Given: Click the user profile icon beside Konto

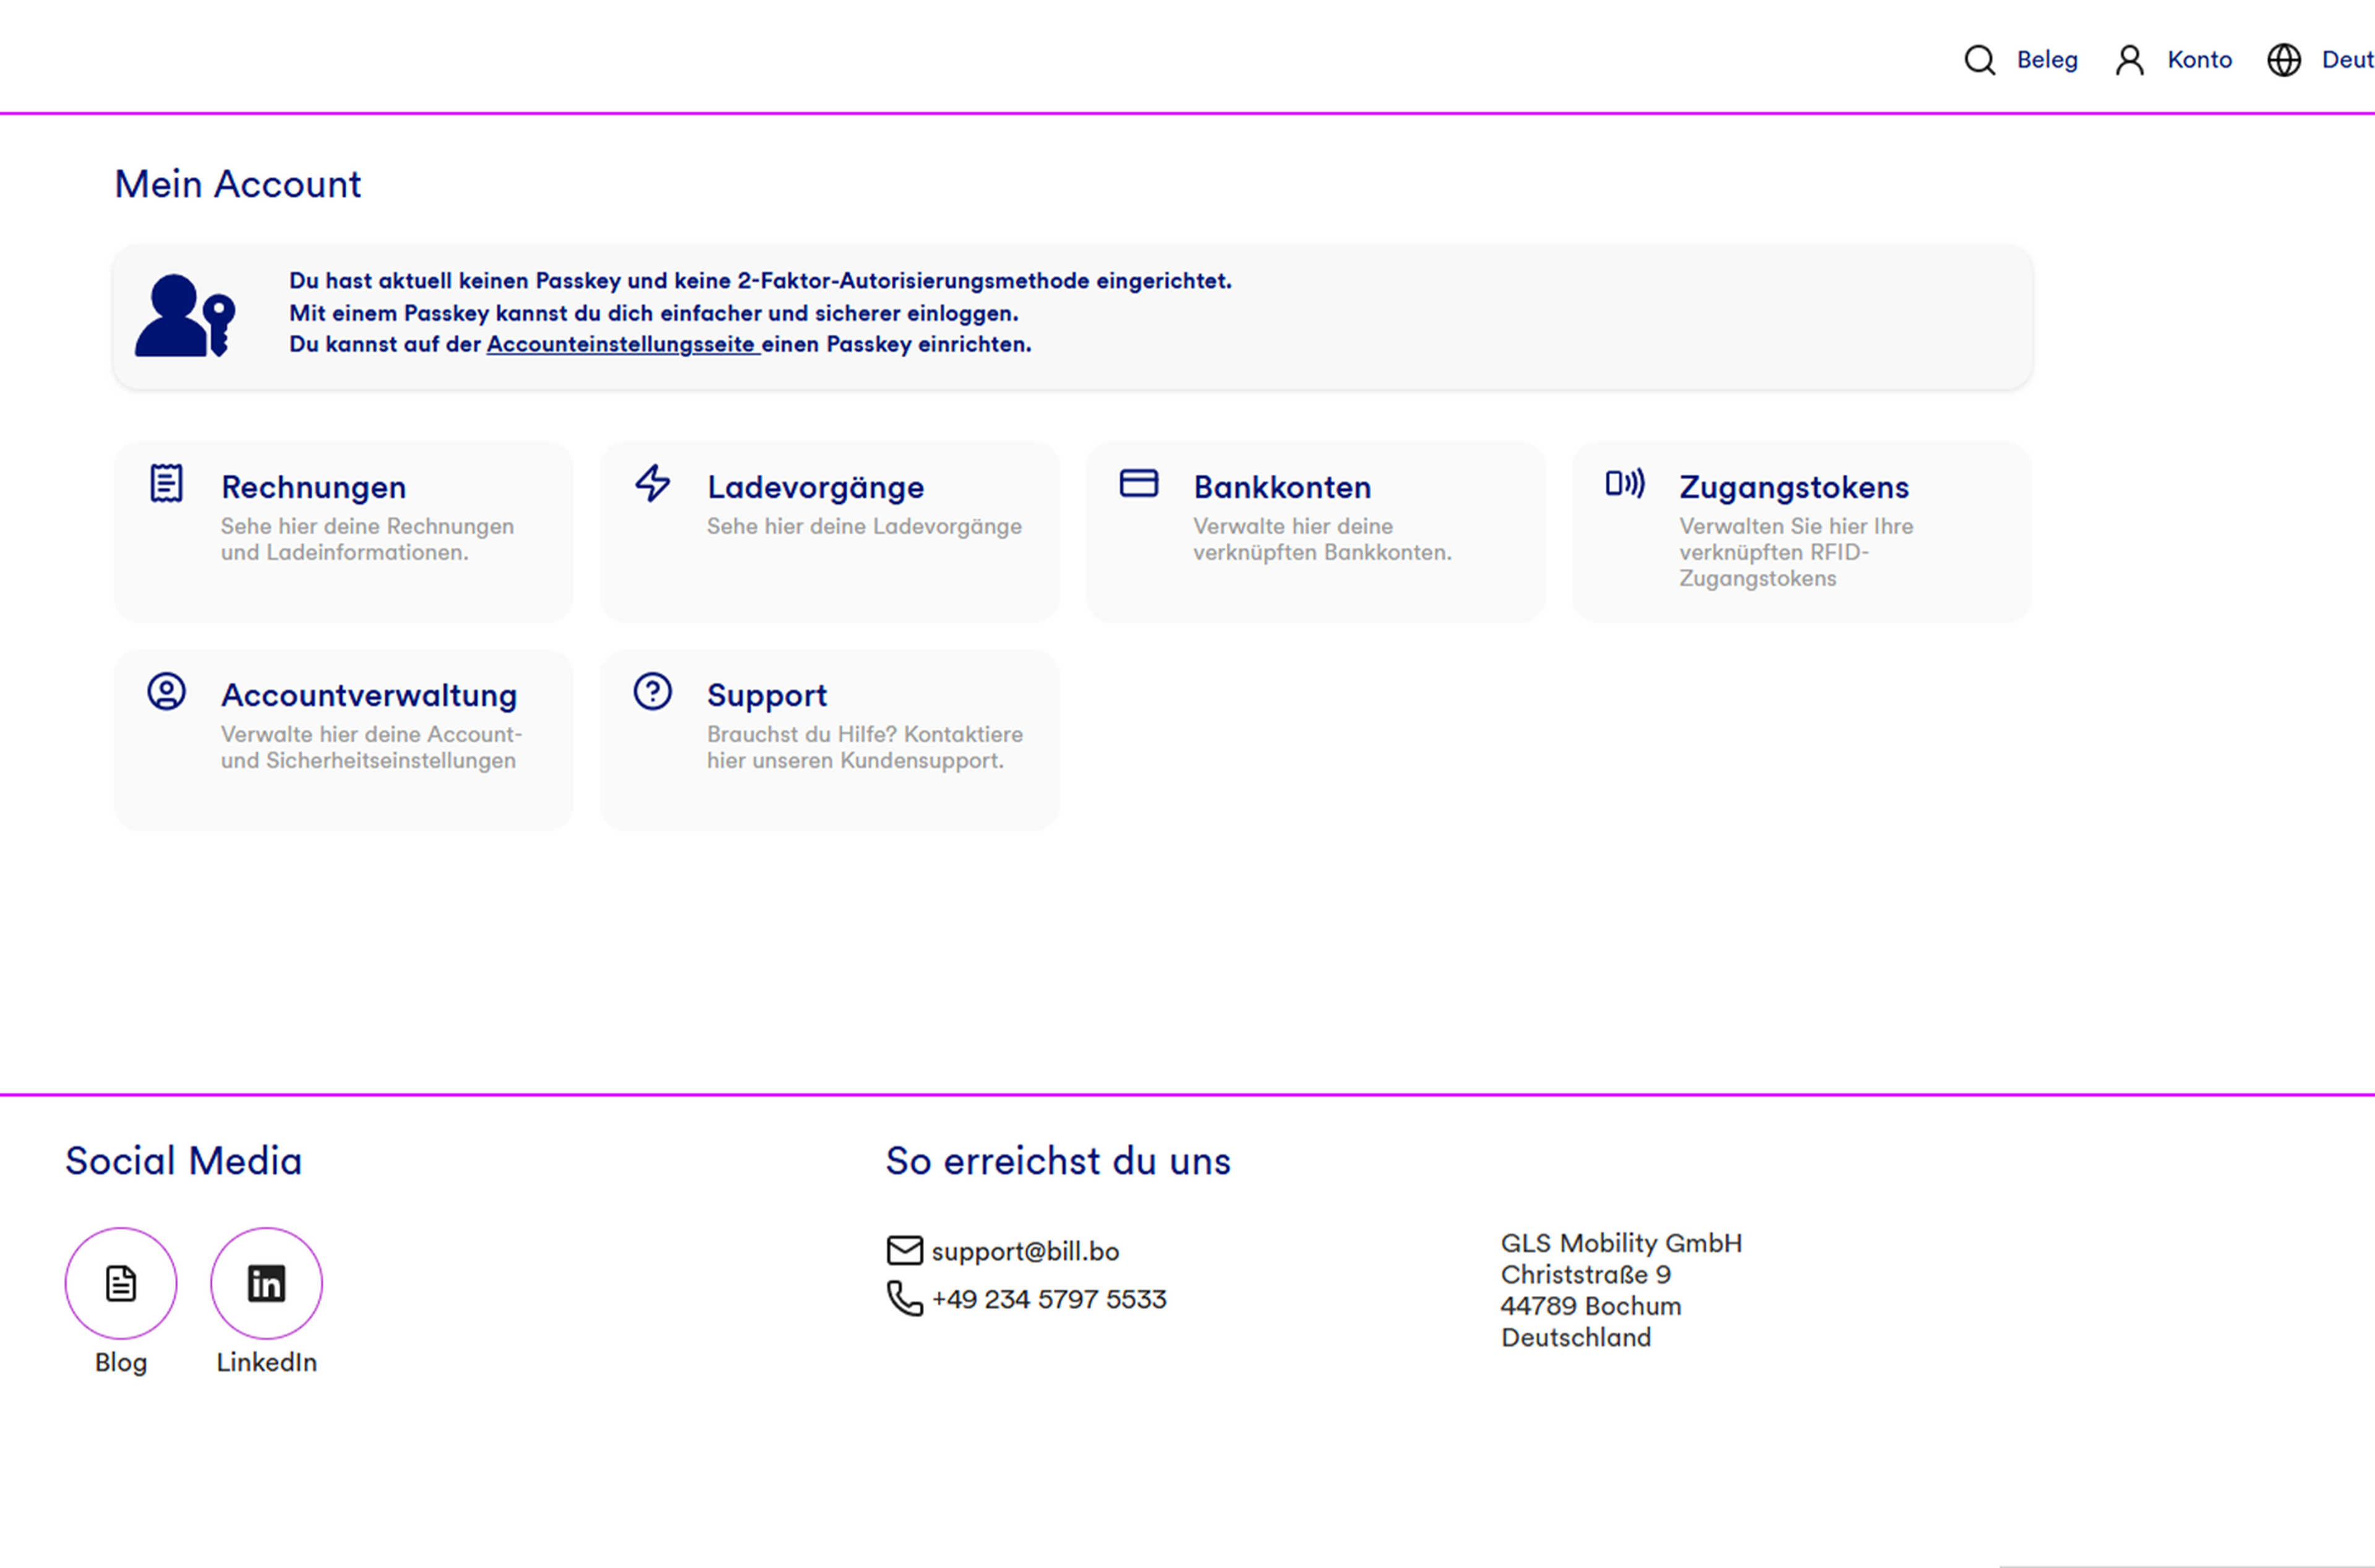Looking at the screenshot, I should tap(2129, 60).
